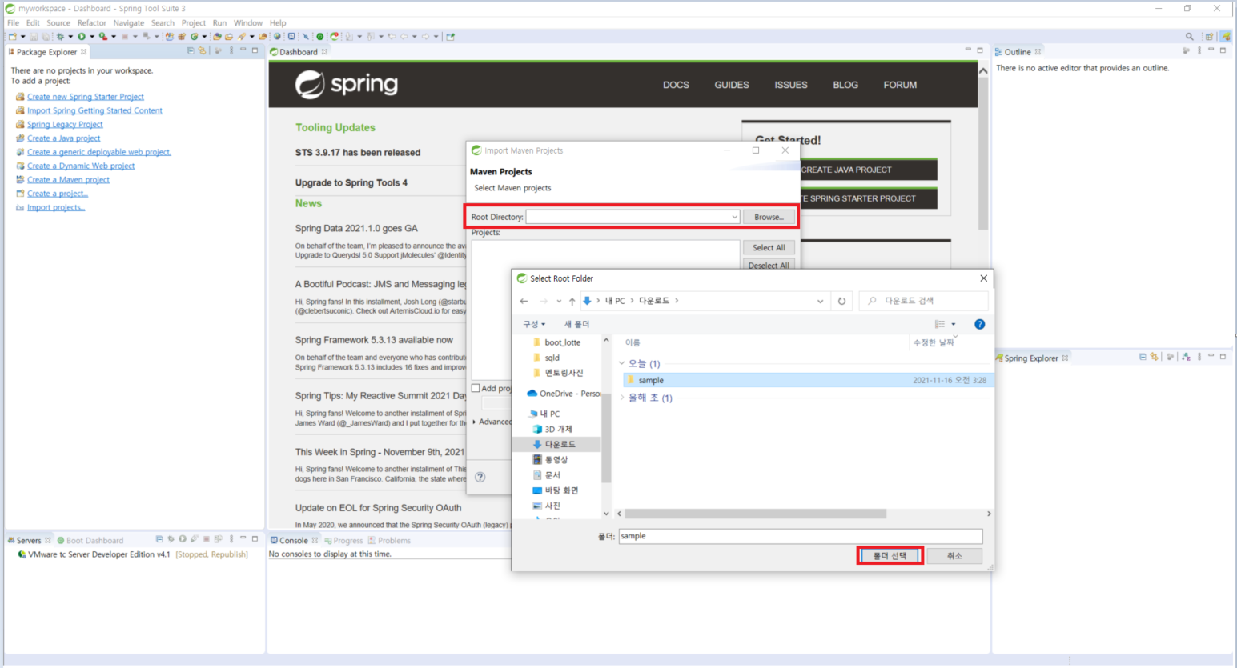This screenshot has width=1237, height=668.
Task: Click the Dashboard vertical scrollbar up arrow
Action: pyautogui.click(x=982, y=70)
